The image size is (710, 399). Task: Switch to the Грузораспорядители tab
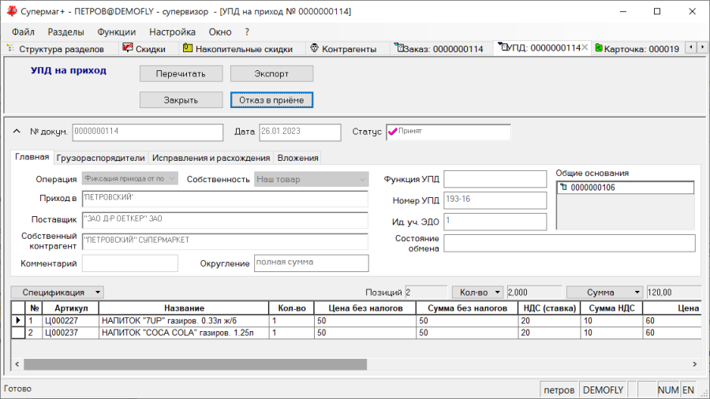(x=100, y=158)
